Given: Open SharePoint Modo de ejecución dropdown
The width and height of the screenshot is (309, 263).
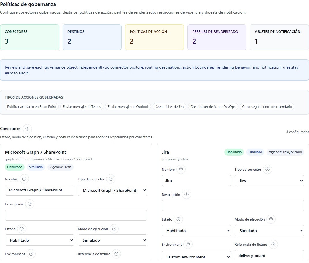Looking at the screenshot, I should coord(112,240).
